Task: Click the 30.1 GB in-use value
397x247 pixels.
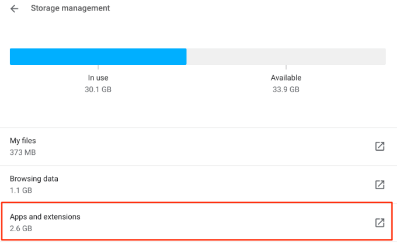Action: tap(98, 90)
